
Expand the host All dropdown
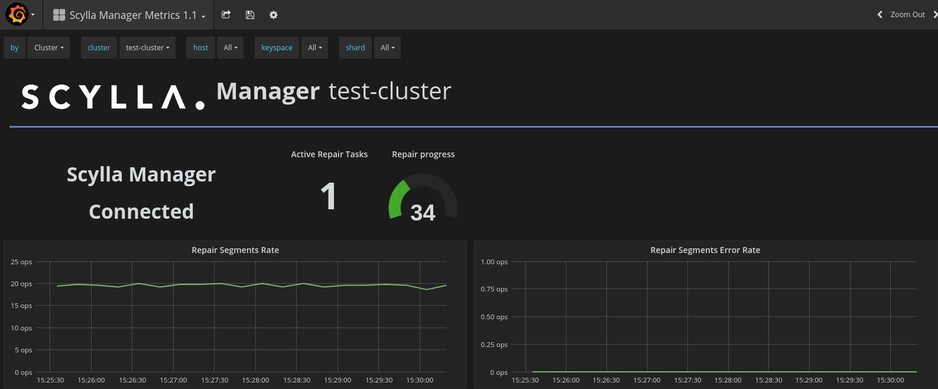pyautogui.click(x=231, y=48)
